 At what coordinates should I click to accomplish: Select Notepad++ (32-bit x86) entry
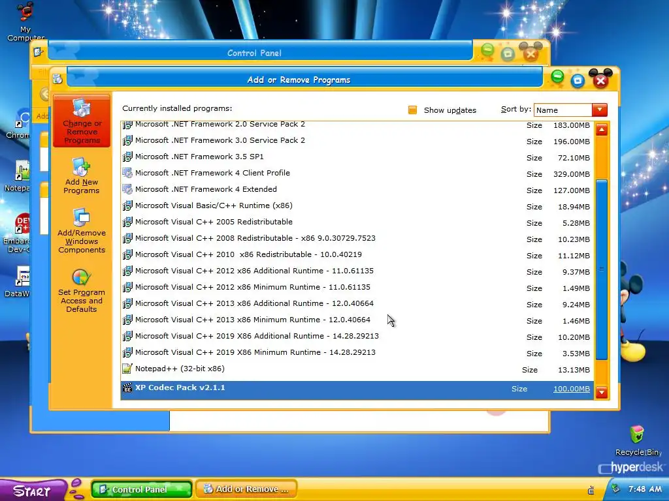(357, 369)
